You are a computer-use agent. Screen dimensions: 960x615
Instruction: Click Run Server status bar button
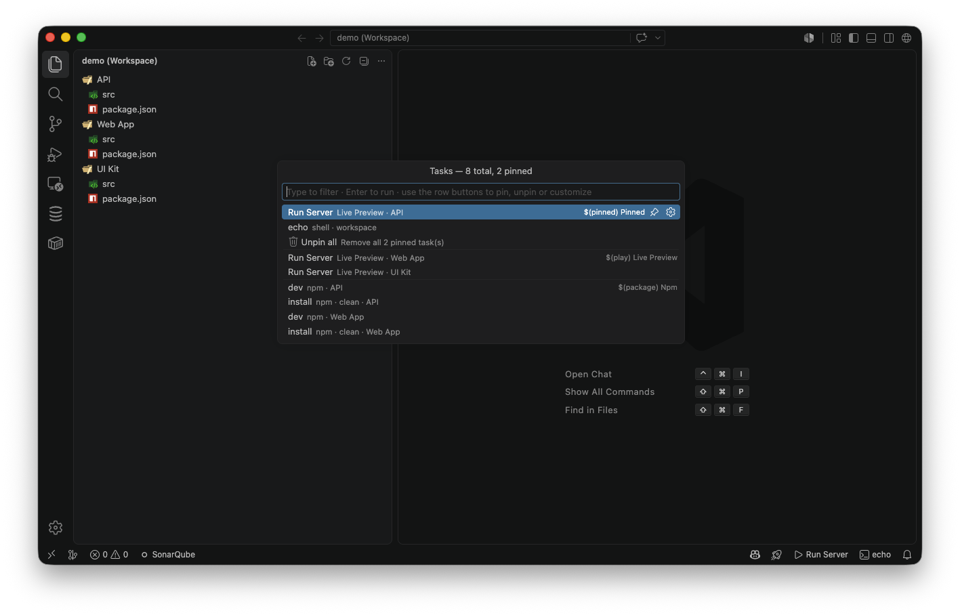pos(821,555)
